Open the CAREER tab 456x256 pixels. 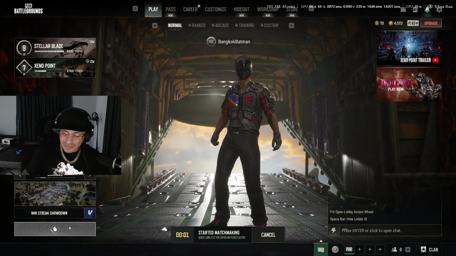pyautogui.click(x=190, y=10)
